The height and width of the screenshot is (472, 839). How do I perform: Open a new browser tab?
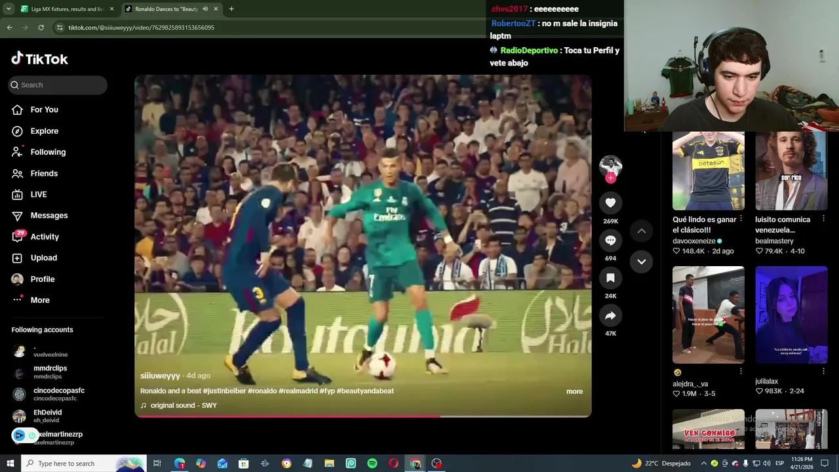coord(231,9)
